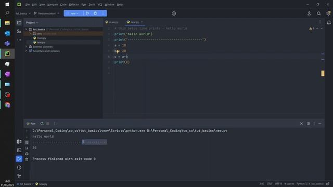Viewport: 333px width, 187px height.
Task: Open the VCS menu
Action: pyautogui.click(x=100, y=5)
